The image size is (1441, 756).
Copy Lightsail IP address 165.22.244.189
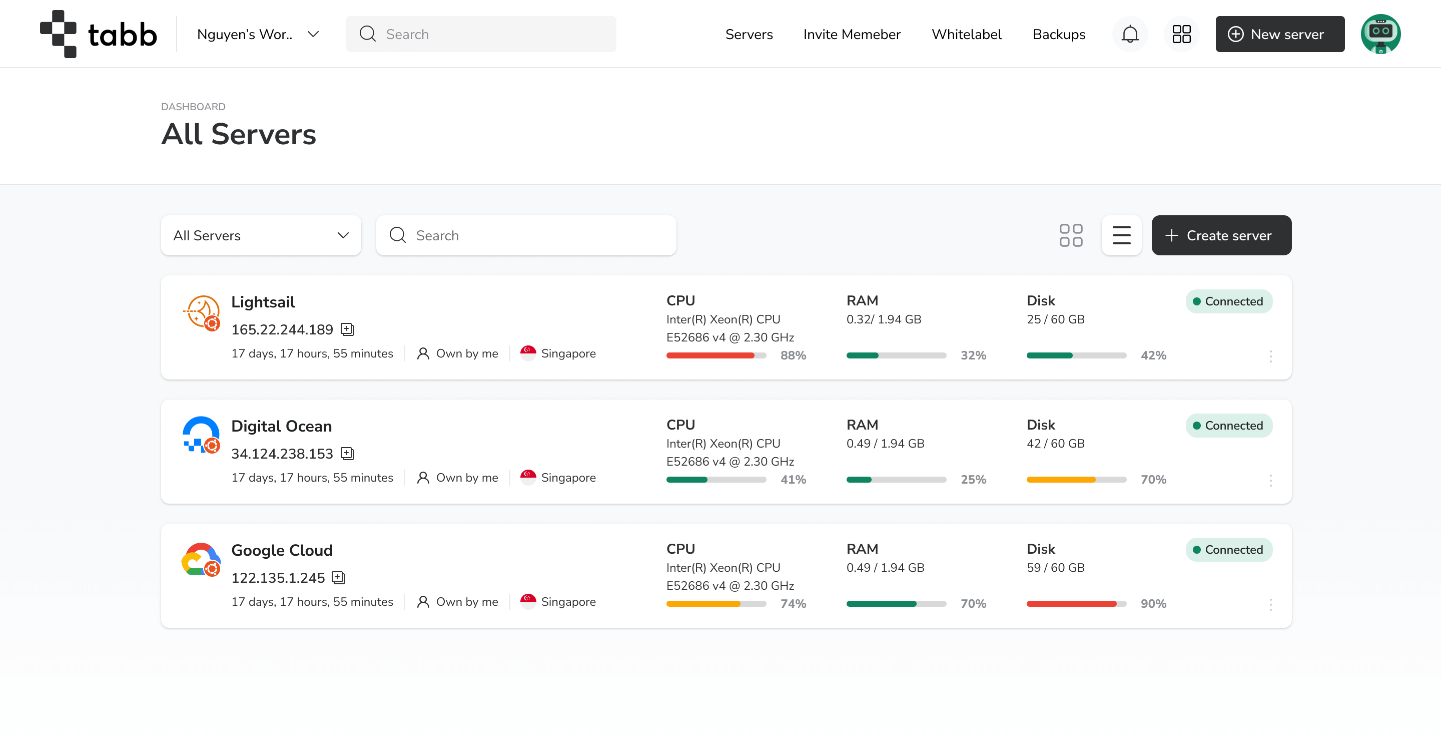pyautogui.click(x=347, y=329)
